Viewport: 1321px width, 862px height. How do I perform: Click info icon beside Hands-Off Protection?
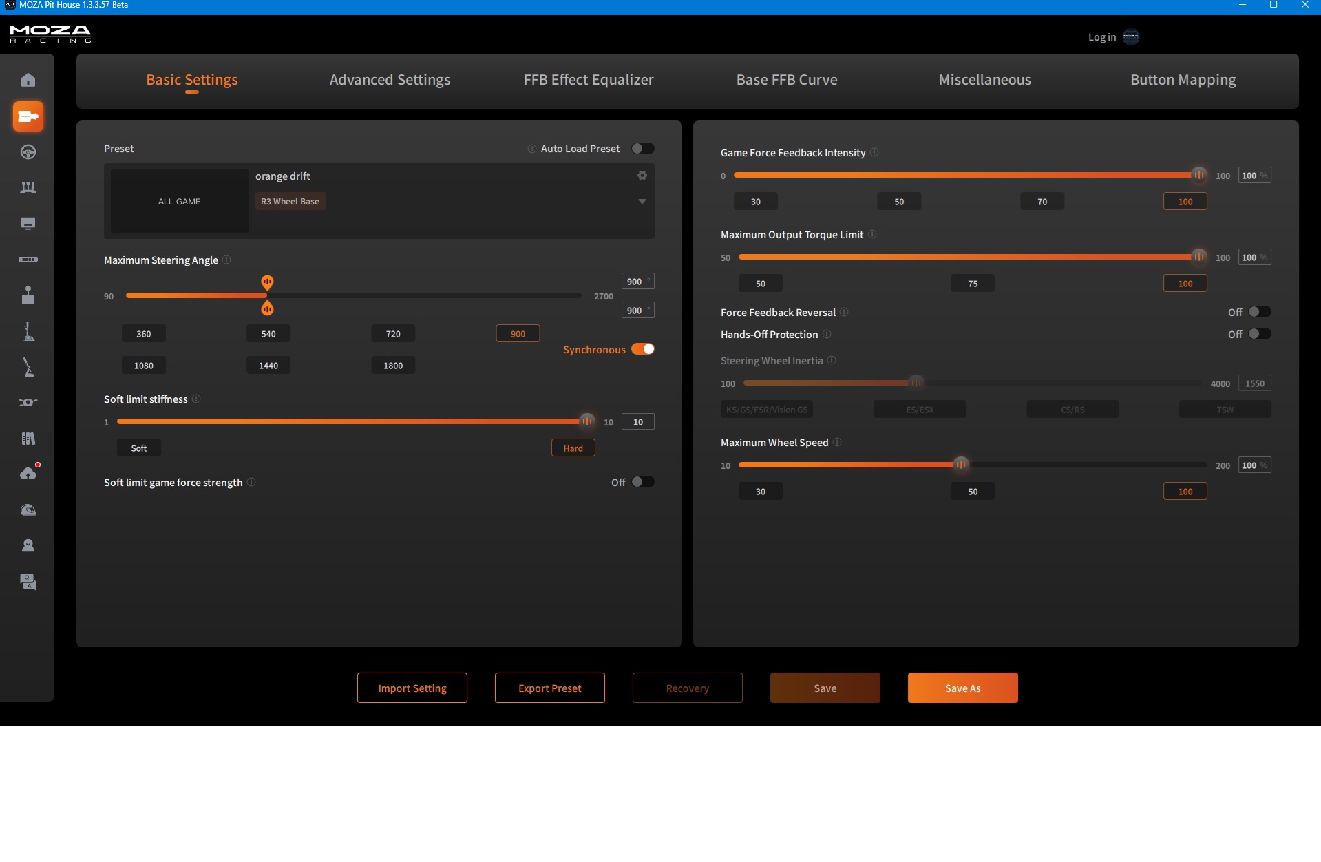pyautogui.click(x=827, y=335)
